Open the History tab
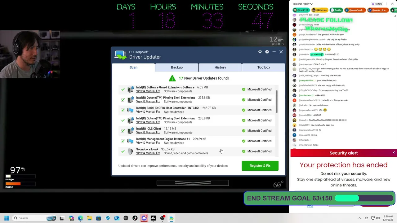The image size is (397, 223). point(220,67)
